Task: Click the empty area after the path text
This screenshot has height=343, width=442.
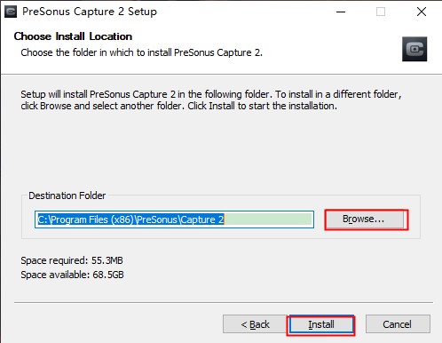Action: pyautogui.click(x=268, y=219)
